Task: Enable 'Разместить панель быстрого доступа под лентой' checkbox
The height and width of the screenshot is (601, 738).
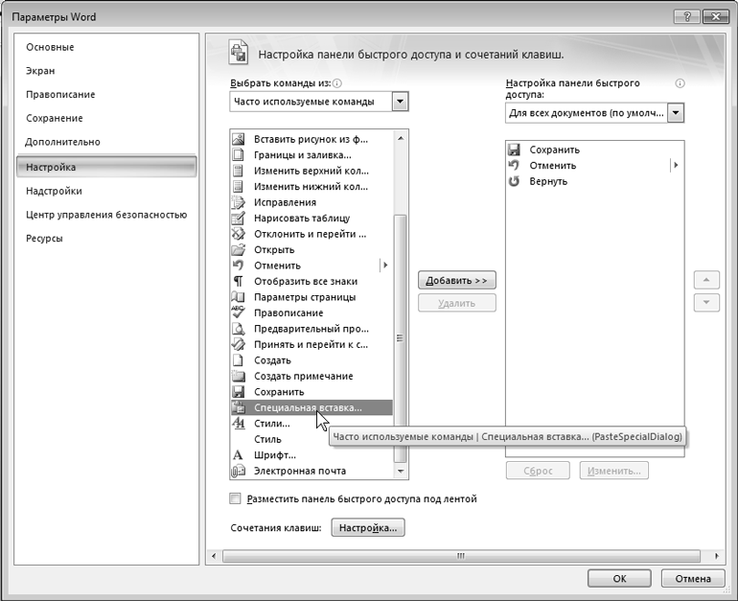Action: tap(235, 498)
